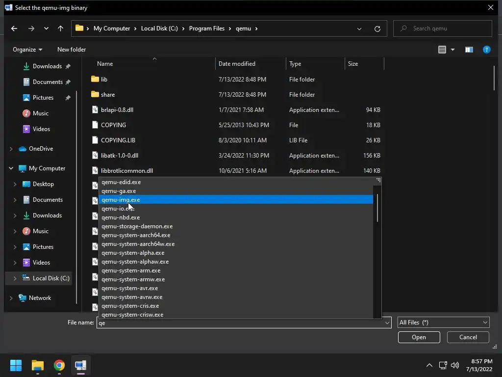The height and width of the screenshot is (377, 502).
Task: Click the Cancel button
Action: pyautogui.click(x=468, y=337)
